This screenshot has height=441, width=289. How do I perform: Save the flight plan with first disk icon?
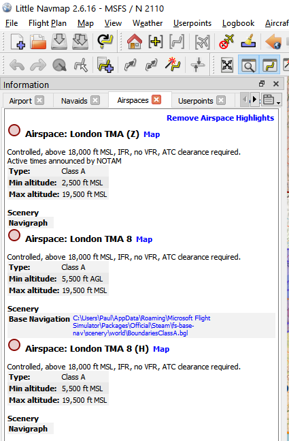(59, 42)
